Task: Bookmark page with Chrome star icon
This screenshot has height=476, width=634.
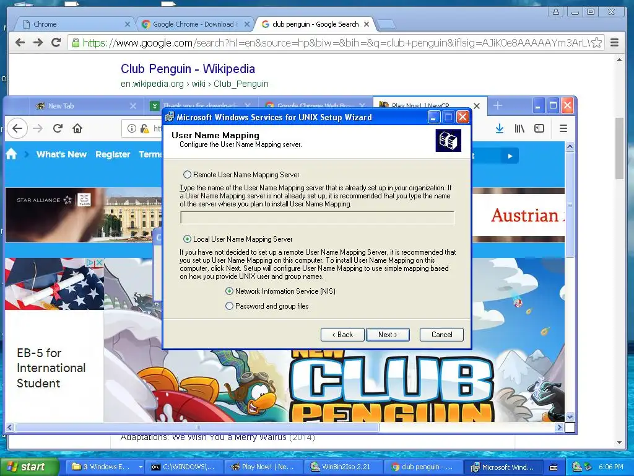Action: pos(596,43)
